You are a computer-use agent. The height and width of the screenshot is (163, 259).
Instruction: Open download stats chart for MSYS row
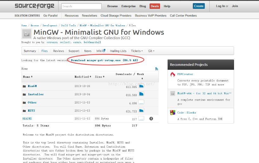point(141,110)
